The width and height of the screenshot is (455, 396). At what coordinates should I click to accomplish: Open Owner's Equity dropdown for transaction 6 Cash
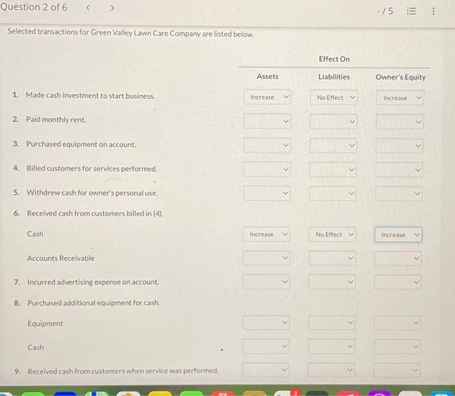[398, 235]
